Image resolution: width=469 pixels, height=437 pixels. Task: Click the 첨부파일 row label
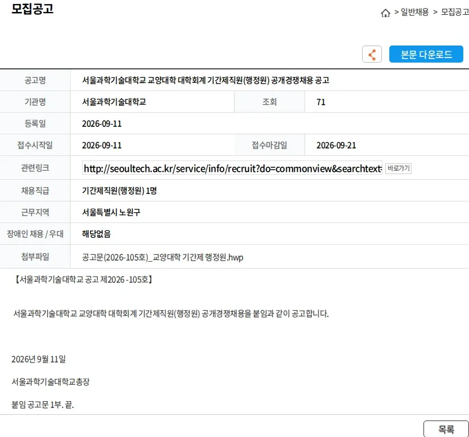tap(35, 257)
